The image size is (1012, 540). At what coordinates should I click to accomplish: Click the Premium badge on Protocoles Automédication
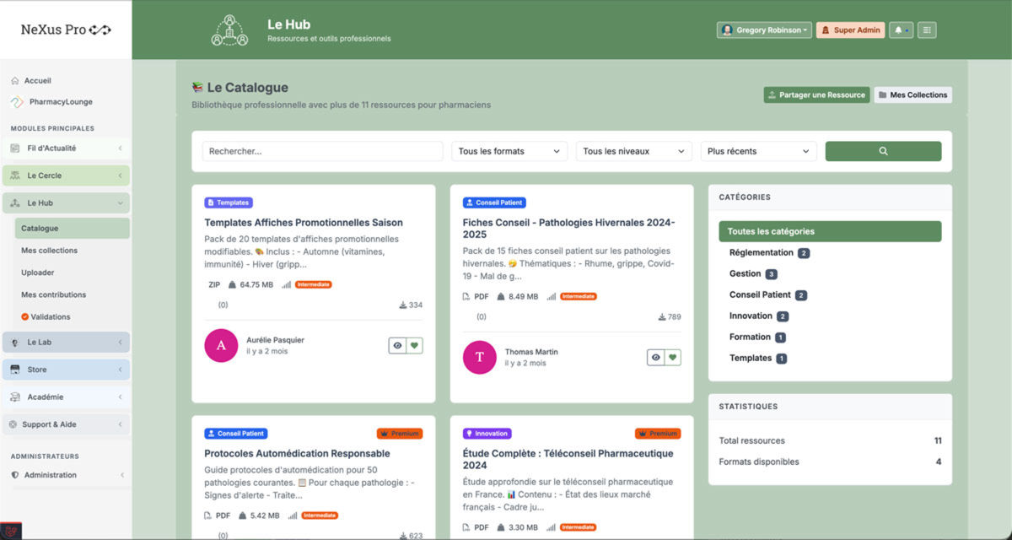399,433
